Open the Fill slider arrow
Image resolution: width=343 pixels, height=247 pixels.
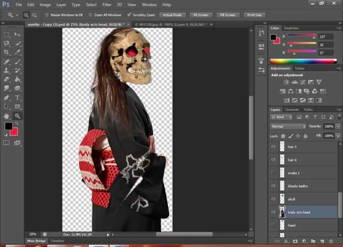[339, 136]
